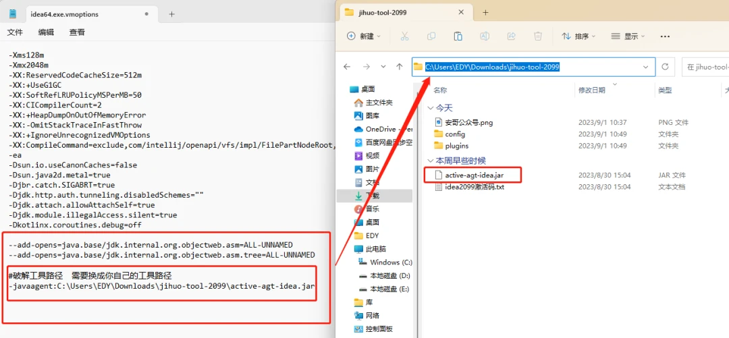Click the Share icon in Explorer toolbar
The width and height of the screenshot is (729, 338).
click(512, 36)
